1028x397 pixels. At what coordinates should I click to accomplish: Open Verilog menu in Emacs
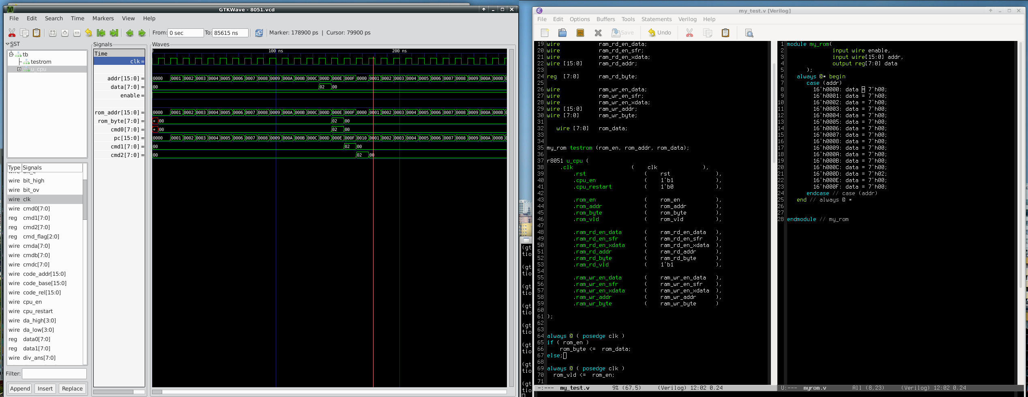(687, 19)
